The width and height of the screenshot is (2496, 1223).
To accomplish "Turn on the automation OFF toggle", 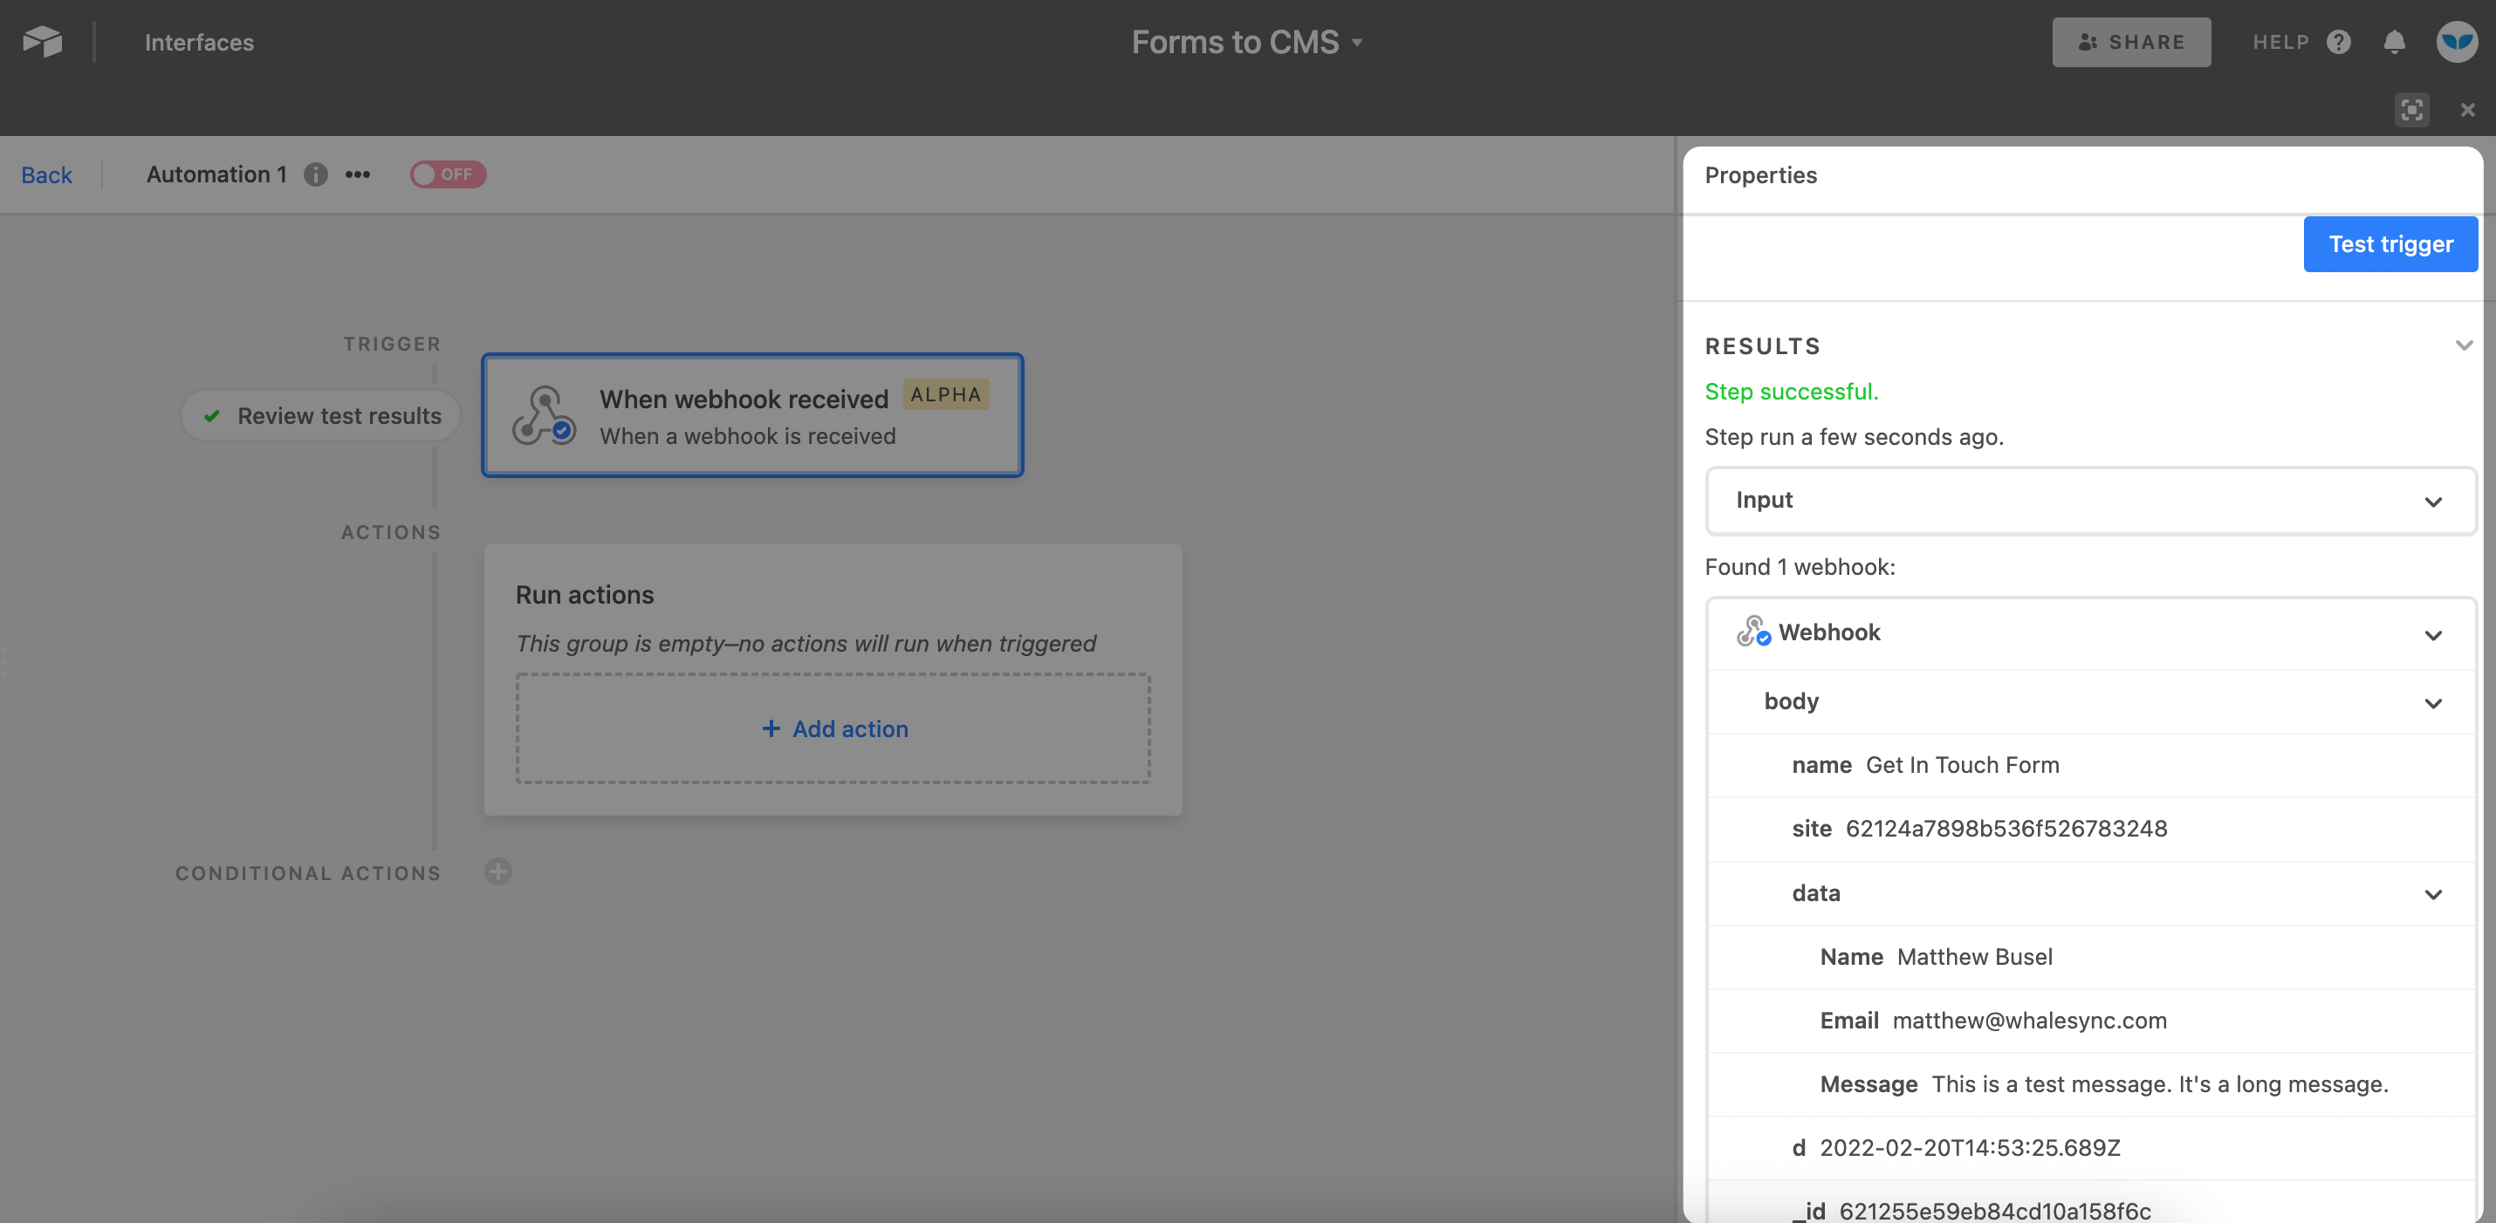I will tap(448, 174).
